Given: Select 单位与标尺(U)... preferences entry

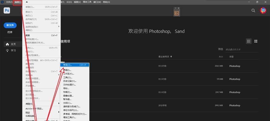Looking at the screenshot, I should coord(74,110).
